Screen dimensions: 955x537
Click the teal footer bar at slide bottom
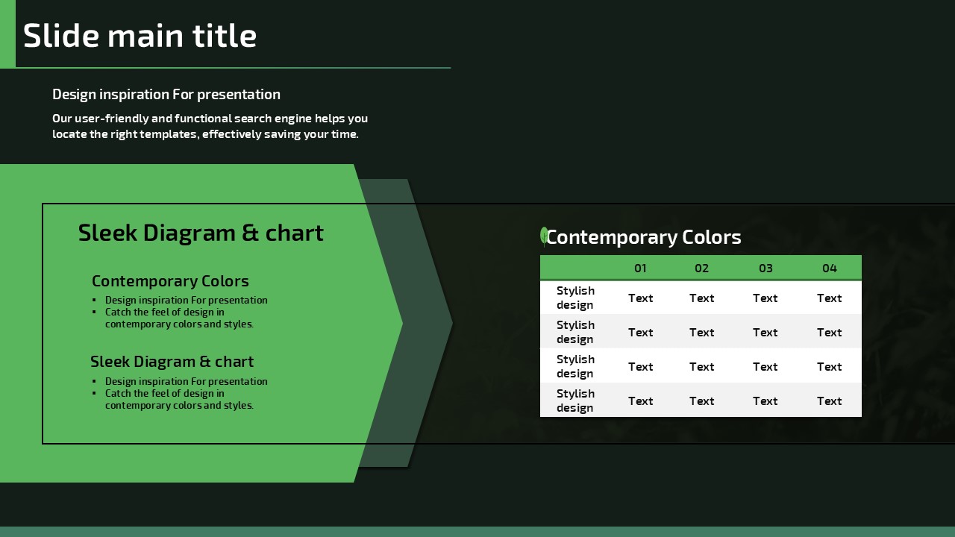point(477,531)
